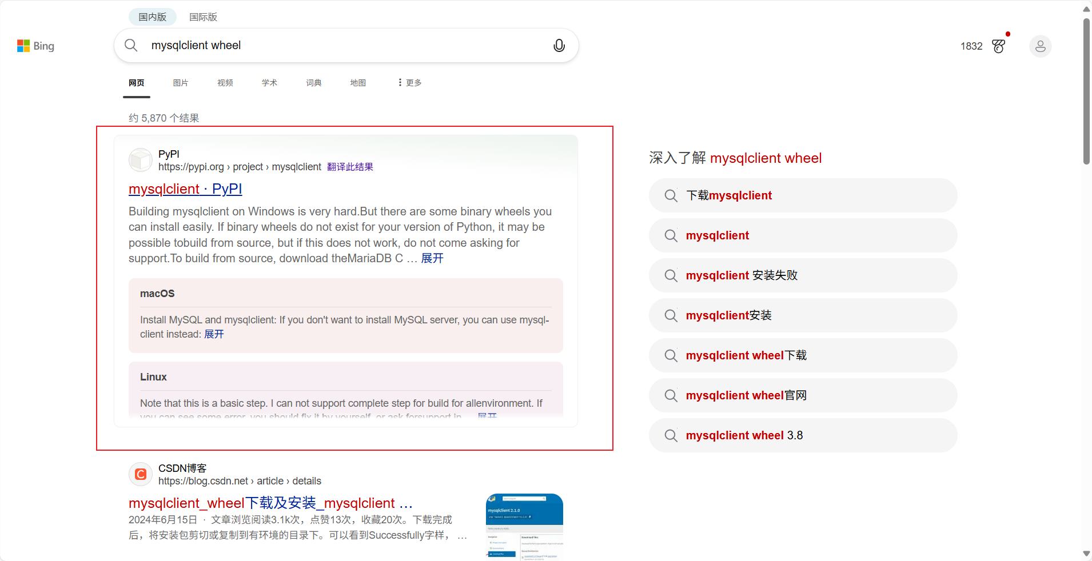Expand the PyPI description with 展开
Viewport: 1092px width, 561px height.
click(x=432, y=258)
